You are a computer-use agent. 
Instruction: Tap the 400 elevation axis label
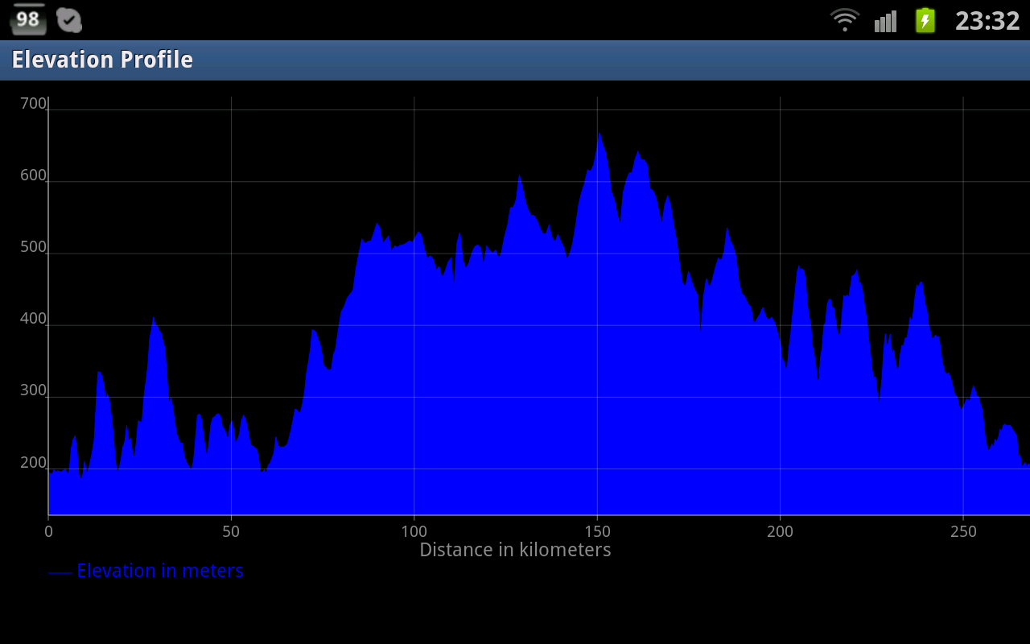(x=33, y=319)
